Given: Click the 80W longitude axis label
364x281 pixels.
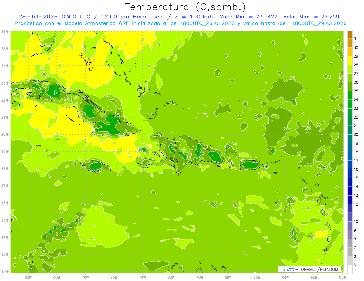Looking at the screenshot, I should pos(56,277).
